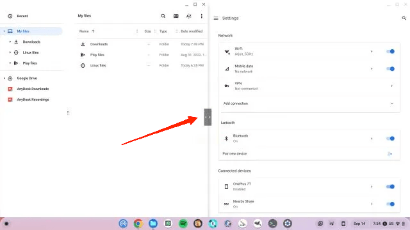The image size is (410, 230).
Task: Select the Play files folder row
Action: (142, 55)
